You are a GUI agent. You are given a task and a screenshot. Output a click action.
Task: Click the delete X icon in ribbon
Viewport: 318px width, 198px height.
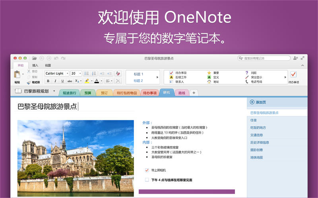(118, 81)
